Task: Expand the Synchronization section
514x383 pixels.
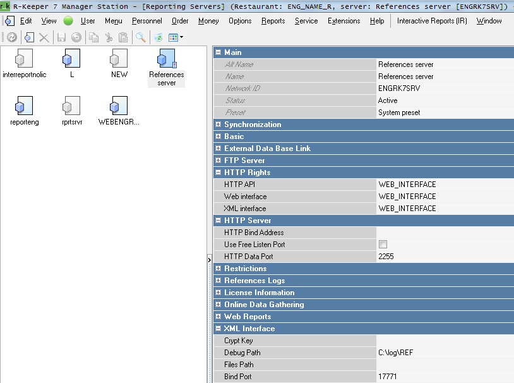Action: coord(218,124)
